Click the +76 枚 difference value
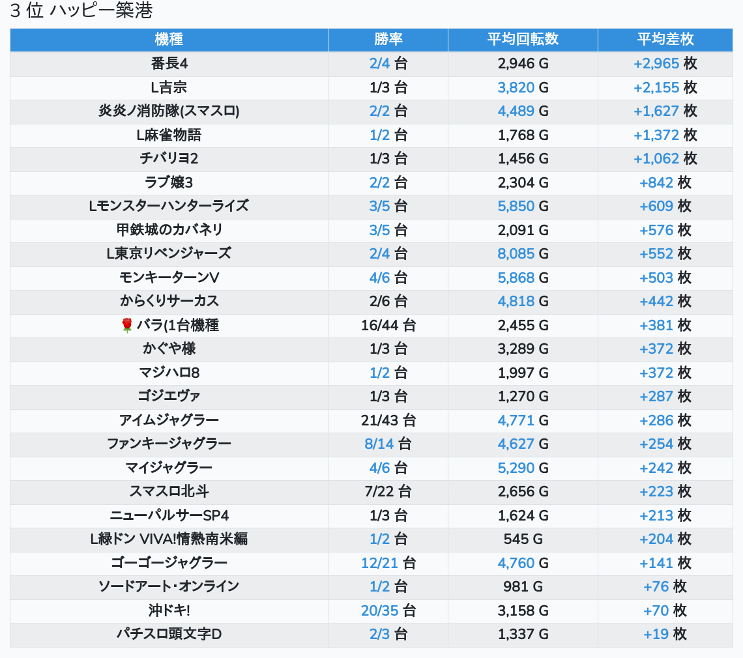 coord(665,586)
